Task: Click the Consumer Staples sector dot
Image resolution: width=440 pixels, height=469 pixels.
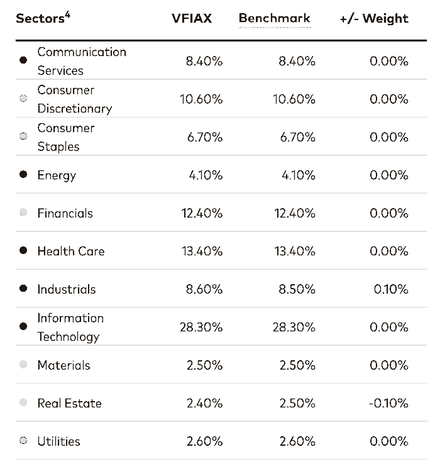Action: [23, 136]
